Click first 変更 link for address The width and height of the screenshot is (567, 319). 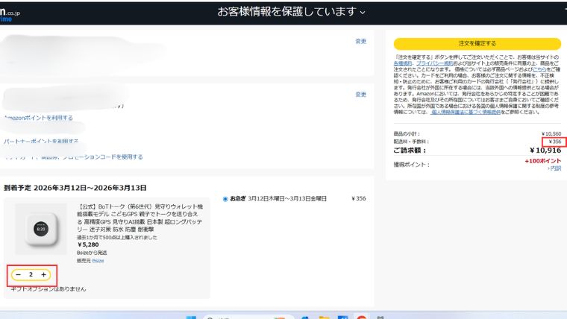361,41
